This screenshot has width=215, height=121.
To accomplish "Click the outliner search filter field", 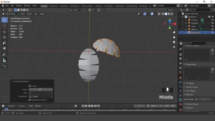I will pyautogui.click(x=201, y=10).
